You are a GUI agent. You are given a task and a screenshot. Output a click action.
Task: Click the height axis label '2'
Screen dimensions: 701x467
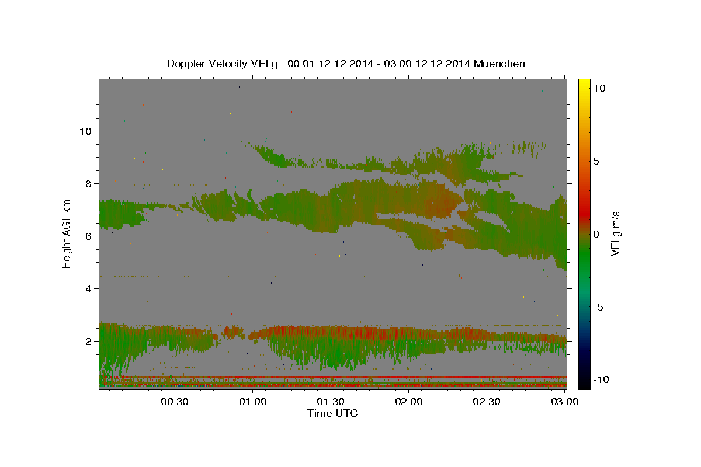pos(89,341)
